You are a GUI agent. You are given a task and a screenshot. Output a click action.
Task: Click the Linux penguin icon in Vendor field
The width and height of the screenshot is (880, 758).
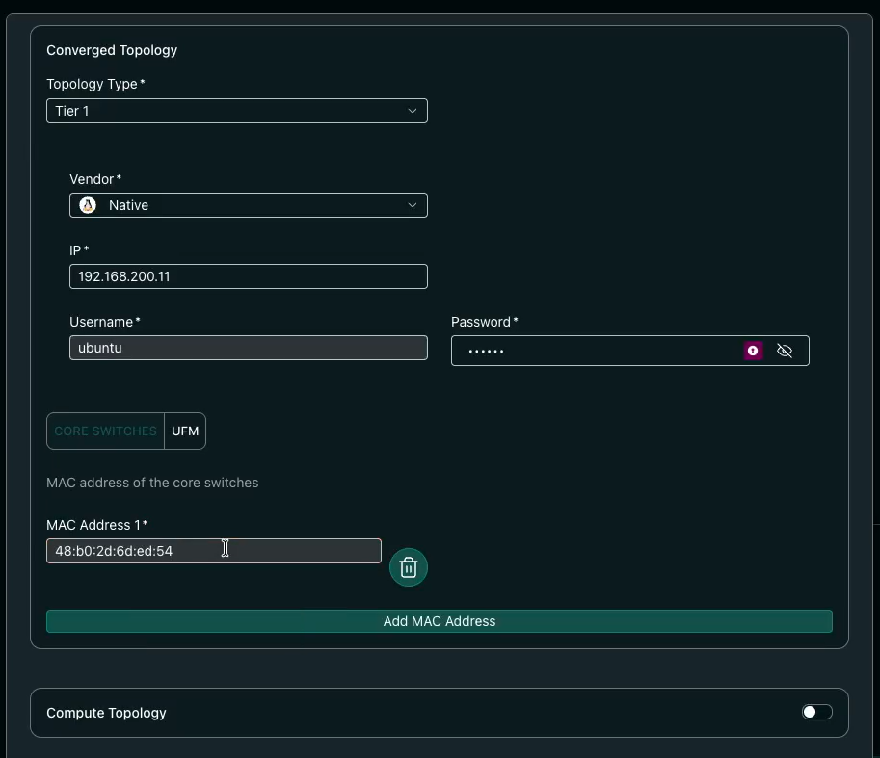point(87,205)
